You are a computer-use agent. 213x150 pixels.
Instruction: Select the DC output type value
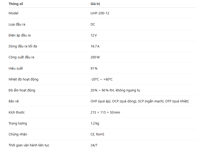tap(93, 24)
